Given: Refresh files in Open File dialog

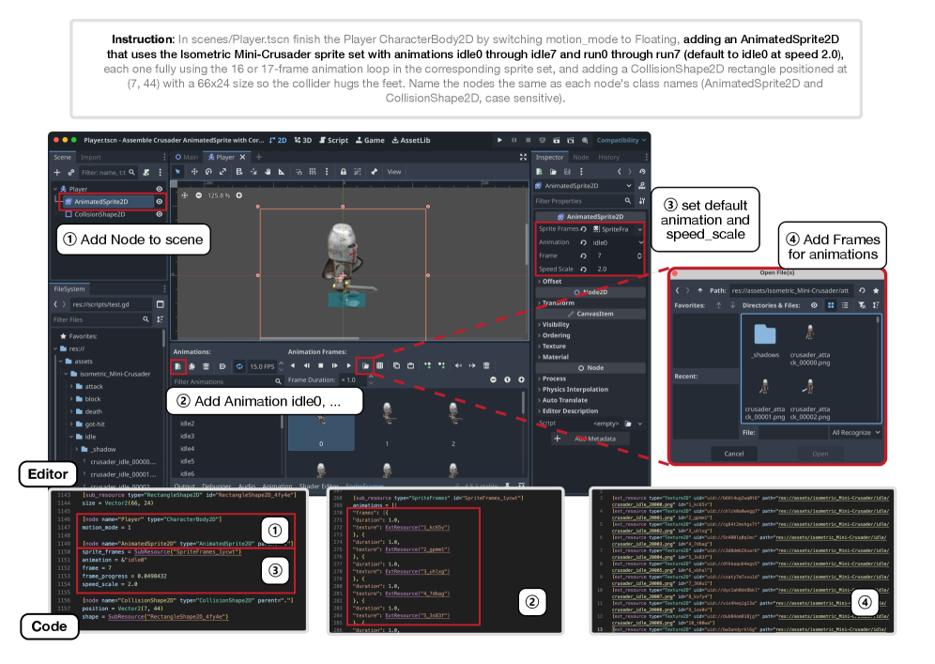Looking at the screenshot, I should click(862, 290).
